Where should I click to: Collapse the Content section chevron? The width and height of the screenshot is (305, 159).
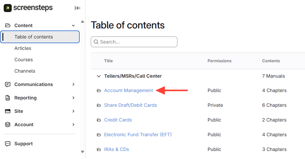(x=73, y=25)
